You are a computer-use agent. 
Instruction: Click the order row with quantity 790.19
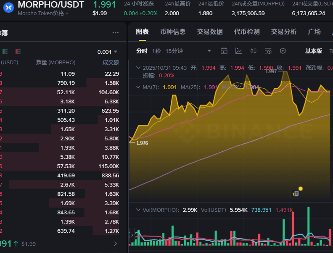pos(59,83)
